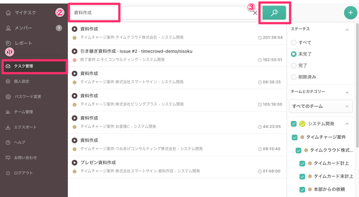The width and height of the screenshot is (359, 197).
Task: Clear the search text with the X
Action: click(255, 13)
